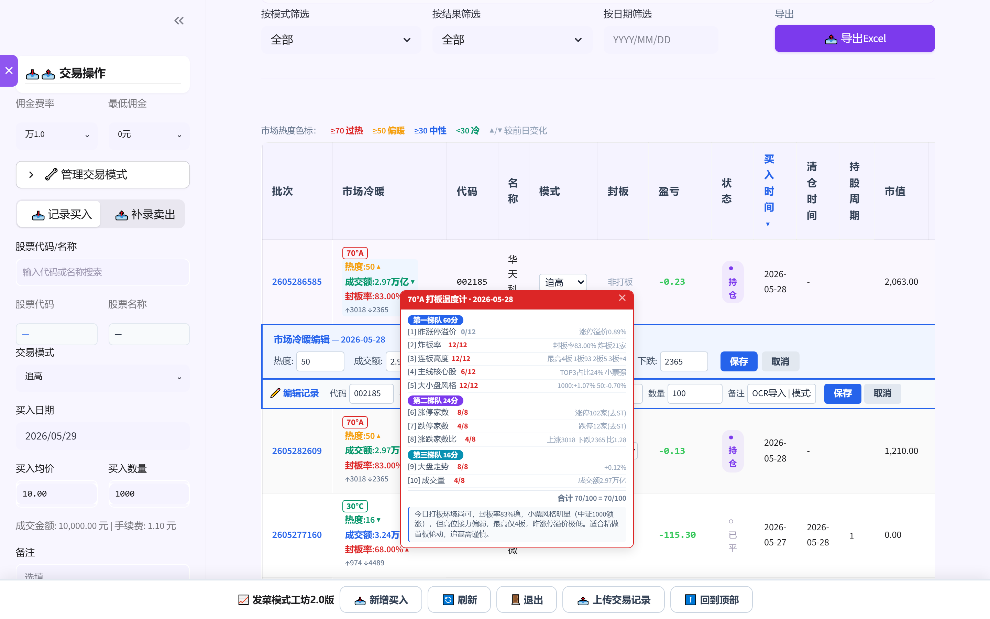This screenshot has height=619, width=990.
Task: Click the 30°C badge in row 2605277160
Action: [355, 506]
